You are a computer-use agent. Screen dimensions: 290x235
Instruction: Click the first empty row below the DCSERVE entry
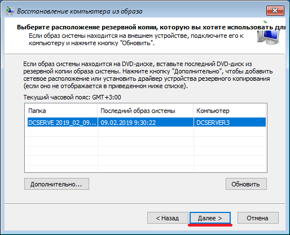tap(146, 132)
